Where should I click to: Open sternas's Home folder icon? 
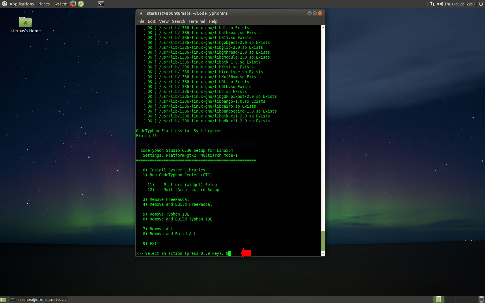[25, 25]
